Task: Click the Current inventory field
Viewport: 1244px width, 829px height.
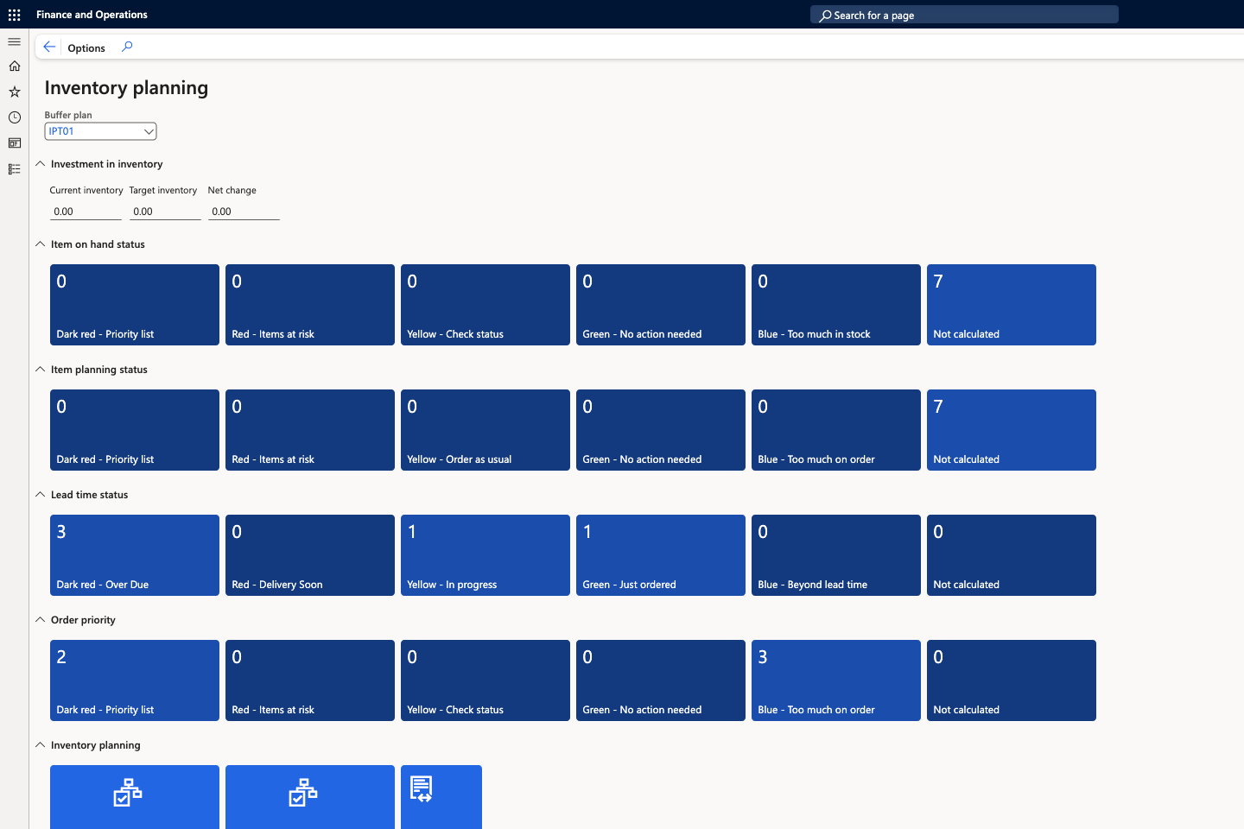Action: [86, 212]
